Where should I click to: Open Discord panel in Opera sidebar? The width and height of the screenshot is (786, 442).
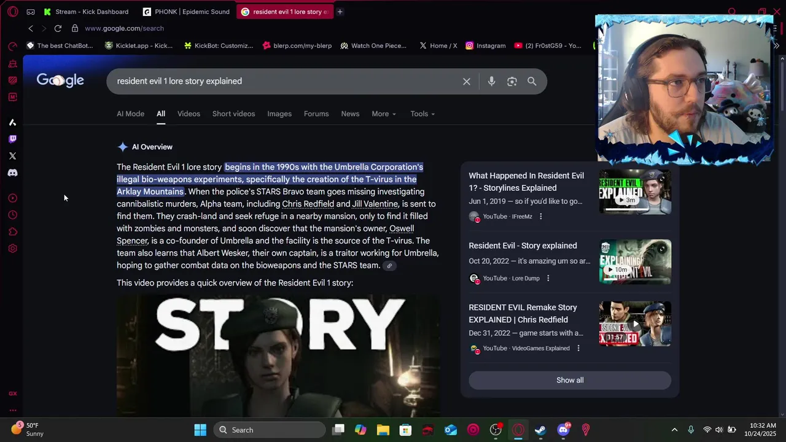(12, 173)
